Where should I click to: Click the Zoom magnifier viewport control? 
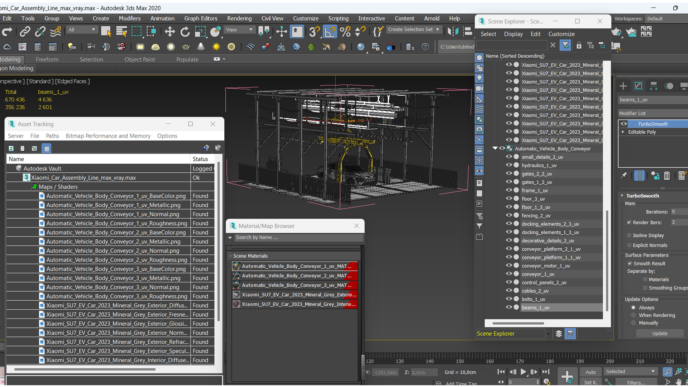[668, 372]
